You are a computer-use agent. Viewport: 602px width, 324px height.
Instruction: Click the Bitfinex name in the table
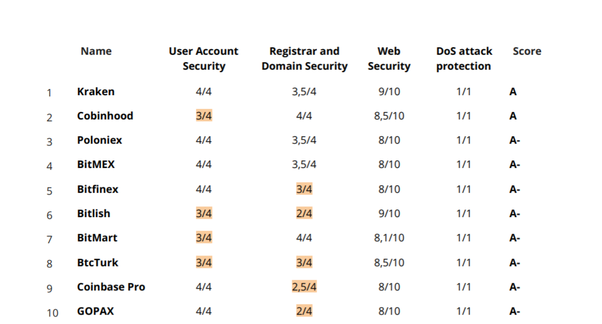(98, 189)
